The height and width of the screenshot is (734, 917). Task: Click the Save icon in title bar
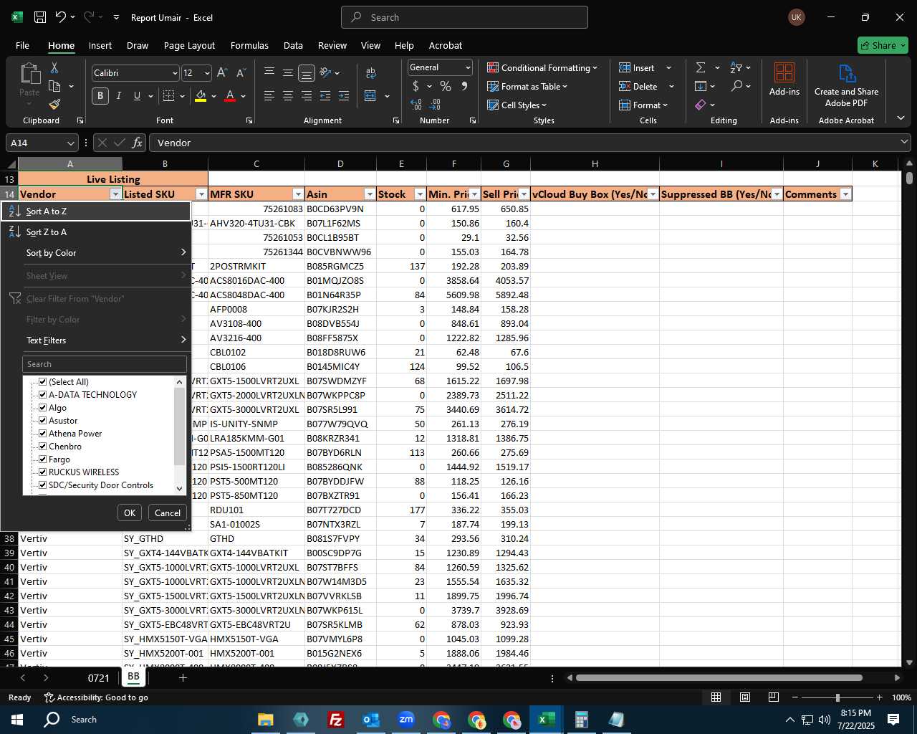point(40,17)
